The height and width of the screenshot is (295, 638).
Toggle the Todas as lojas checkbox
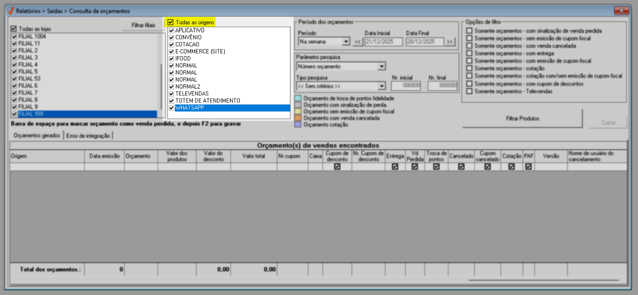point(14,28)
